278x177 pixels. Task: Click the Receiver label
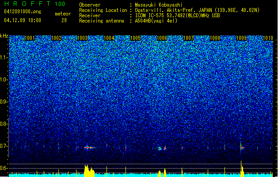coord(90,15)
